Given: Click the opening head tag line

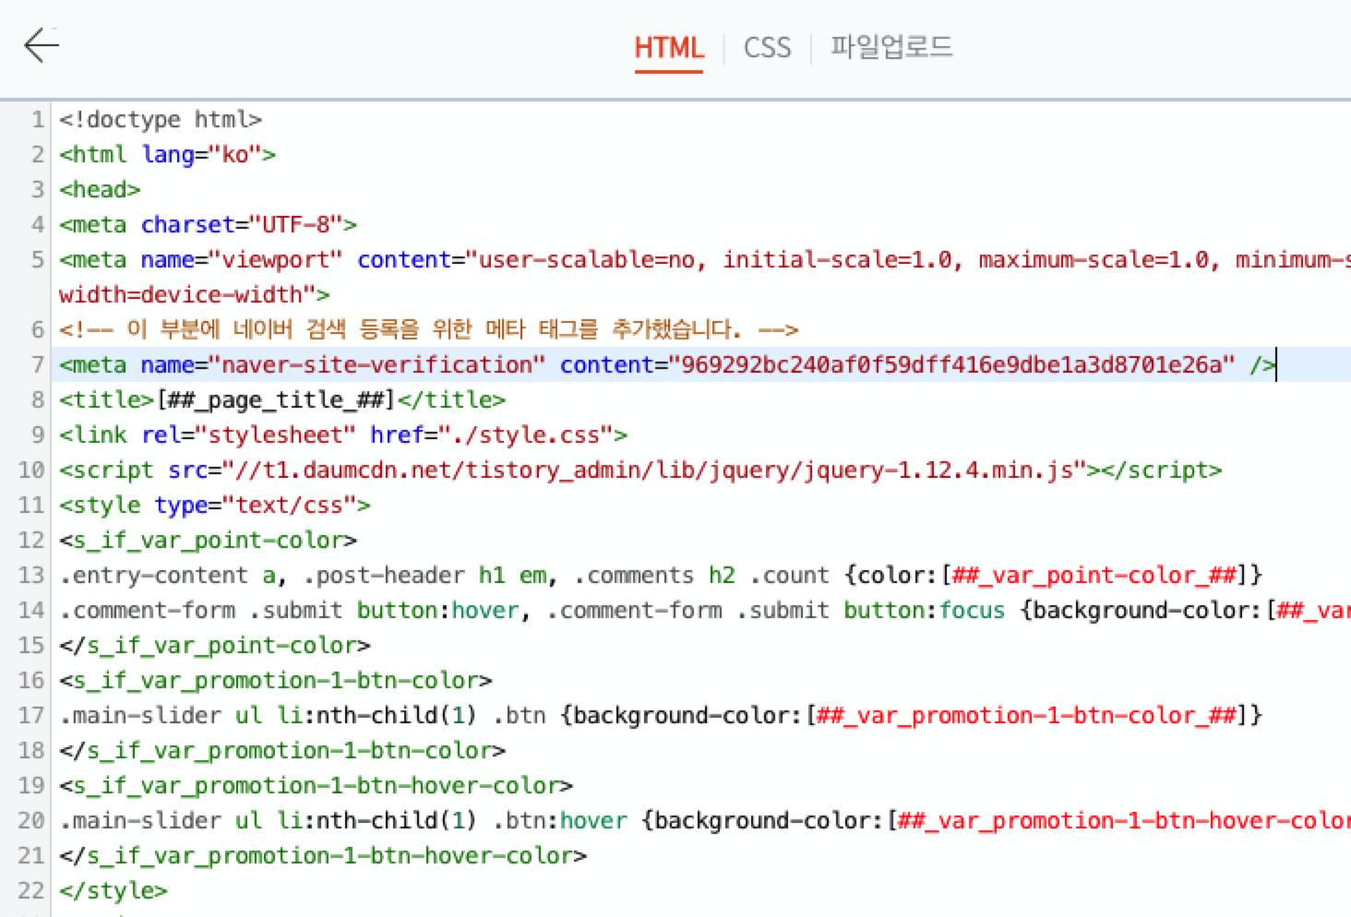Looking at the screenshot, I should coord(100,189).
